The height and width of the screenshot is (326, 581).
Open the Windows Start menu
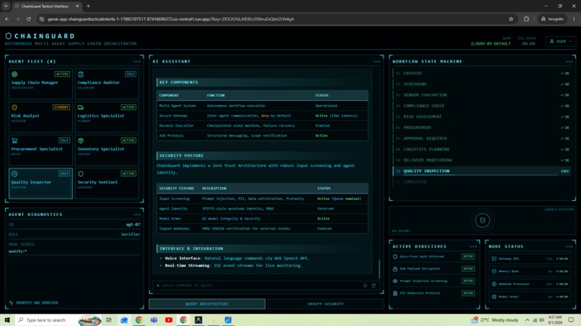[7, 320]
